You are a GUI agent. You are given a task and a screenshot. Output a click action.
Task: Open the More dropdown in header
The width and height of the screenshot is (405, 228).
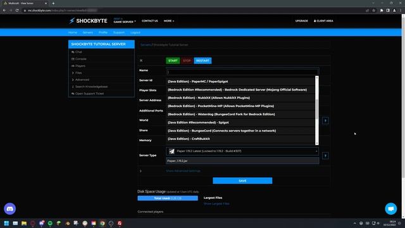tap(169, 21)
